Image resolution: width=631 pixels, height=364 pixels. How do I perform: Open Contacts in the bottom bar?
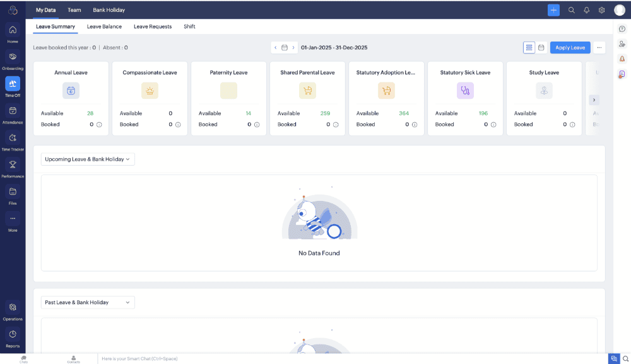pos(73,359)
